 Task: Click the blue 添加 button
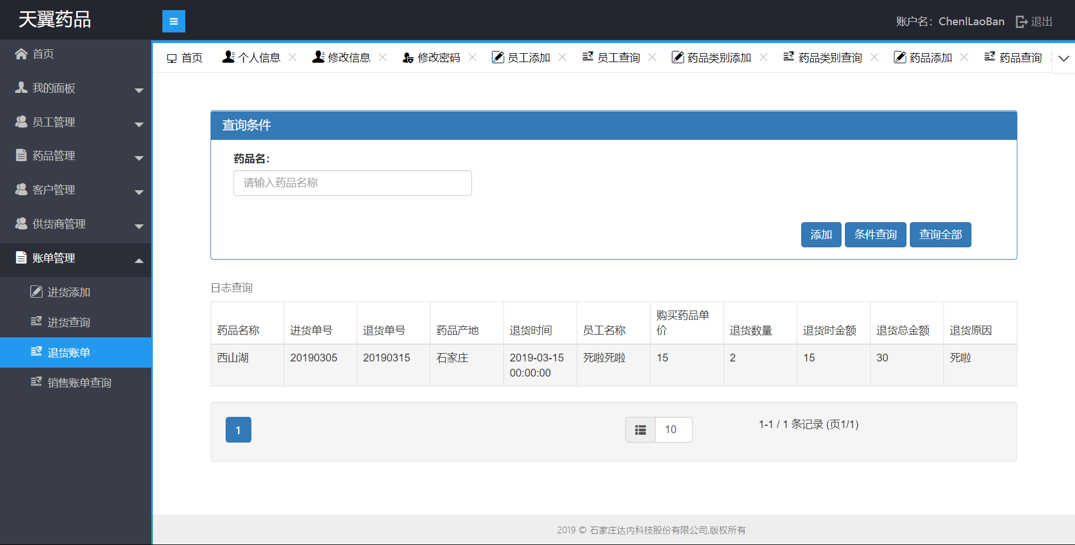821,234
